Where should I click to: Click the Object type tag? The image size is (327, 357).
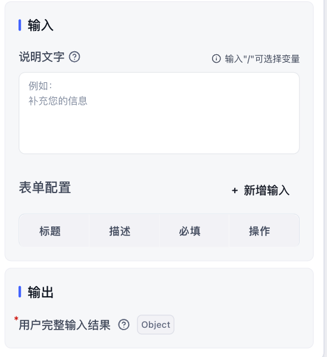(x=155, y=325)
